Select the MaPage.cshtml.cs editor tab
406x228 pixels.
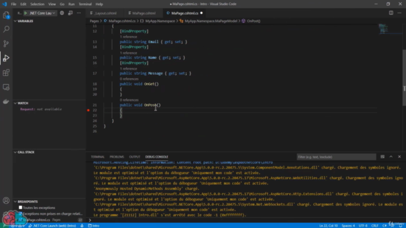tap(185, 13)
